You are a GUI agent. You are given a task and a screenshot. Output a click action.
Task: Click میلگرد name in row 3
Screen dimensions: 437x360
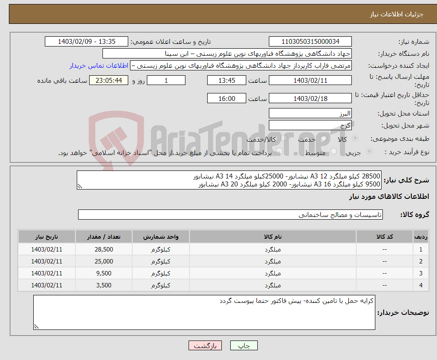point(273,274)
